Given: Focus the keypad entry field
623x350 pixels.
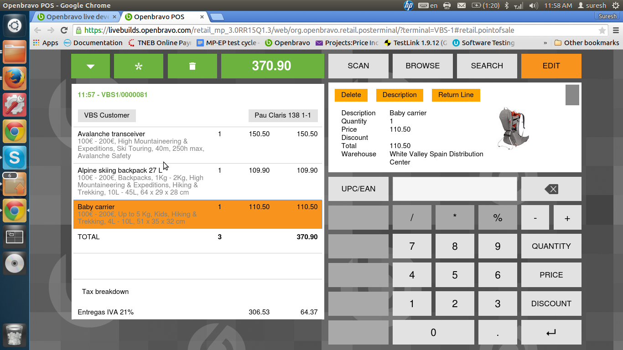Looking at the screenshot, I should click(x=455, y=189).
